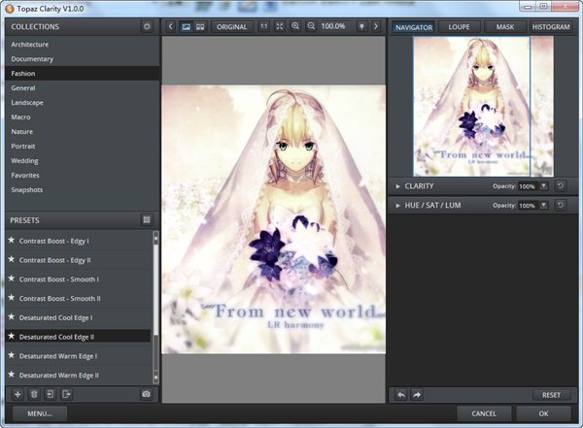Click the import preset icon

50,394
